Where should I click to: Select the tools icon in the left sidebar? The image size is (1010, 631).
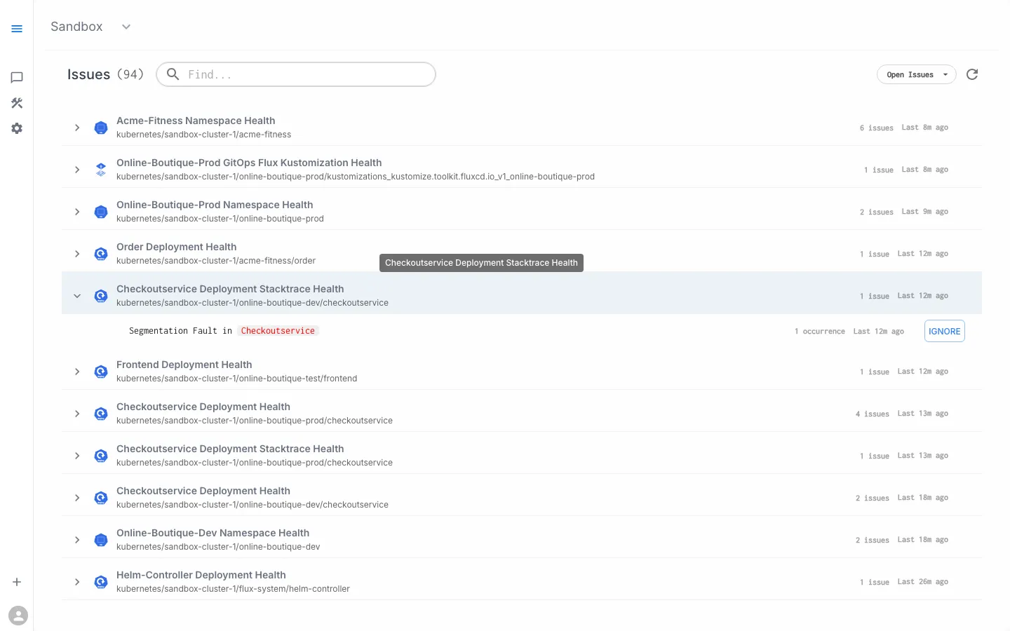pos(17,102)
